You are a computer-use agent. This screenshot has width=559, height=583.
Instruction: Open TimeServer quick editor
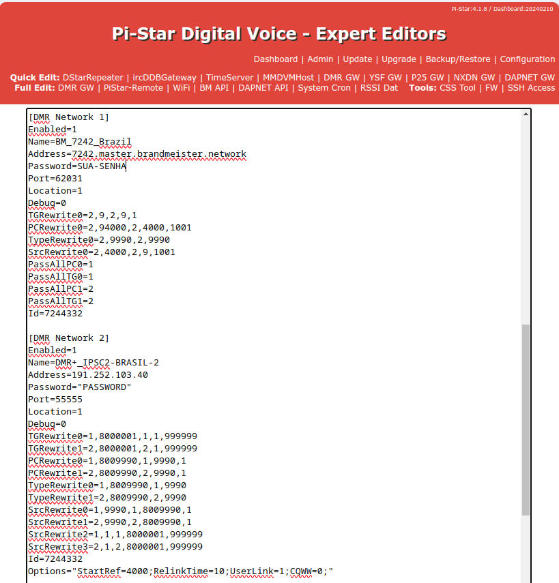pyautogui.click(x=229, y=77)
